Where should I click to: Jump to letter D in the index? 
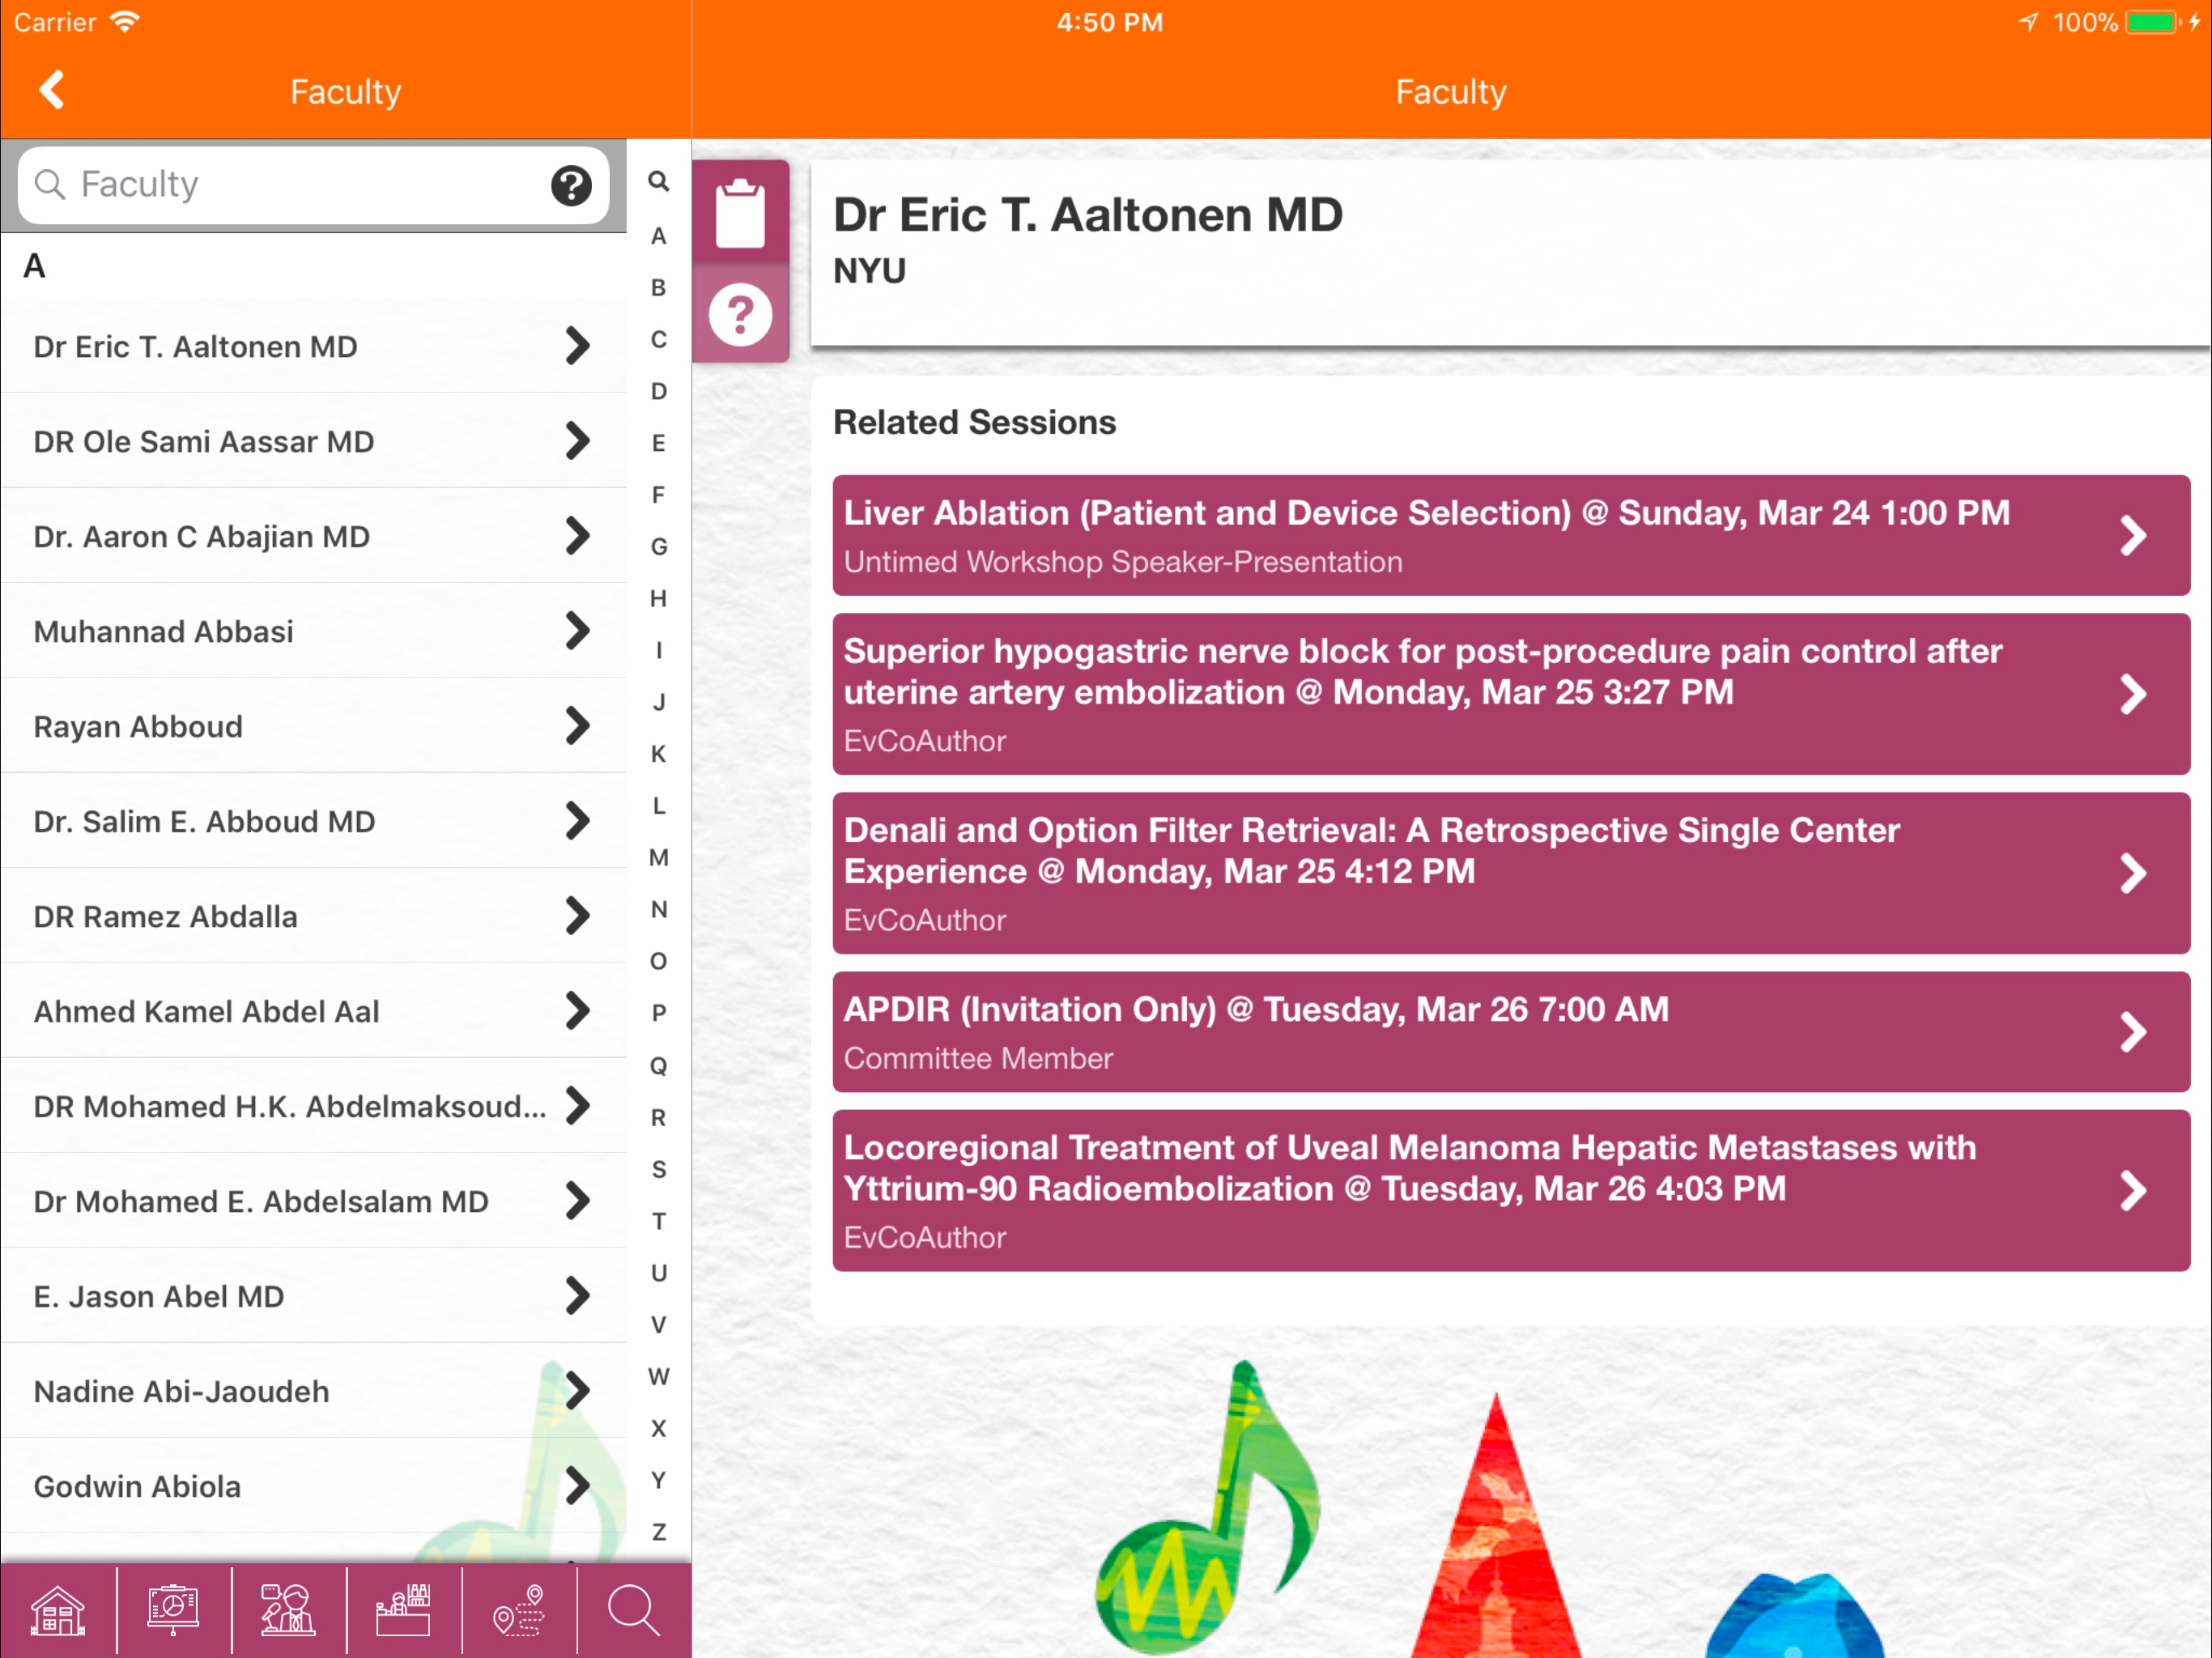(658, 391)
